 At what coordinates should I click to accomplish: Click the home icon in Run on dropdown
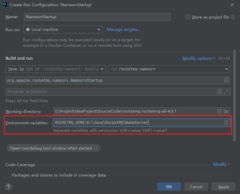28,30
